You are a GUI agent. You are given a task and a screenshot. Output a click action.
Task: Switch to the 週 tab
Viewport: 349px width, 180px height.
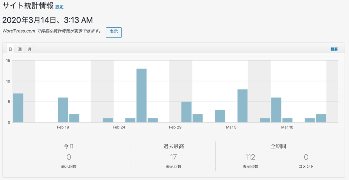pos(20,49)
